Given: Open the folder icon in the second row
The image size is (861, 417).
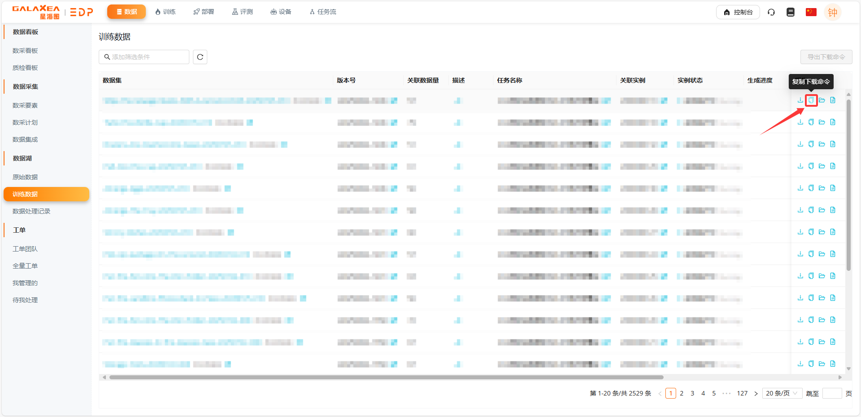Looking at the screenshot, I should (x=822, y=122).
